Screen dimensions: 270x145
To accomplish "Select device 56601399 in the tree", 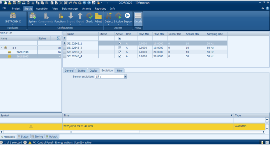I will pos(22,52).
